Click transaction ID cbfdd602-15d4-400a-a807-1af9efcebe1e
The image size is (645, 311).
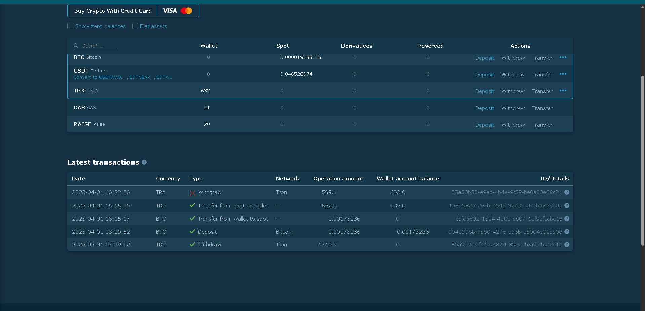pos(509,219)
